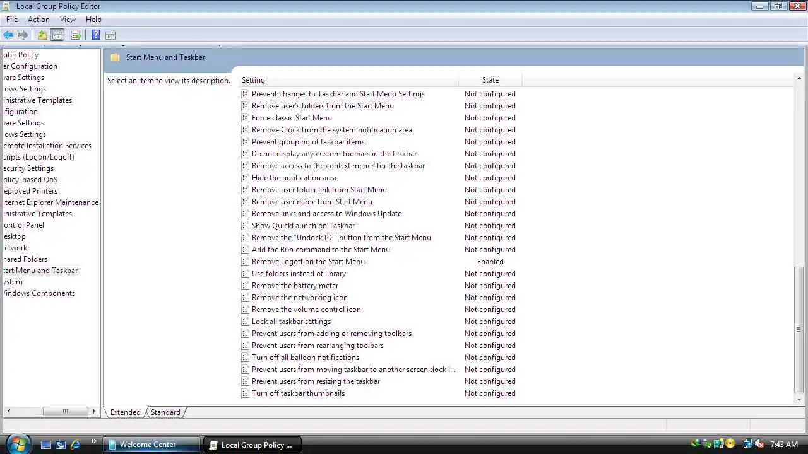
Task: Click the vertical scrollbar thumb in settings list
Action: (799, 330)
